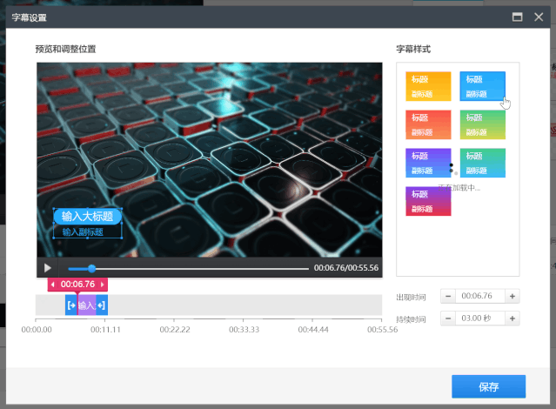The width and height of the screenshot is (556, 409).
Task: Increase the 出现时间 value with plus
Action: [x=512, y=296]
